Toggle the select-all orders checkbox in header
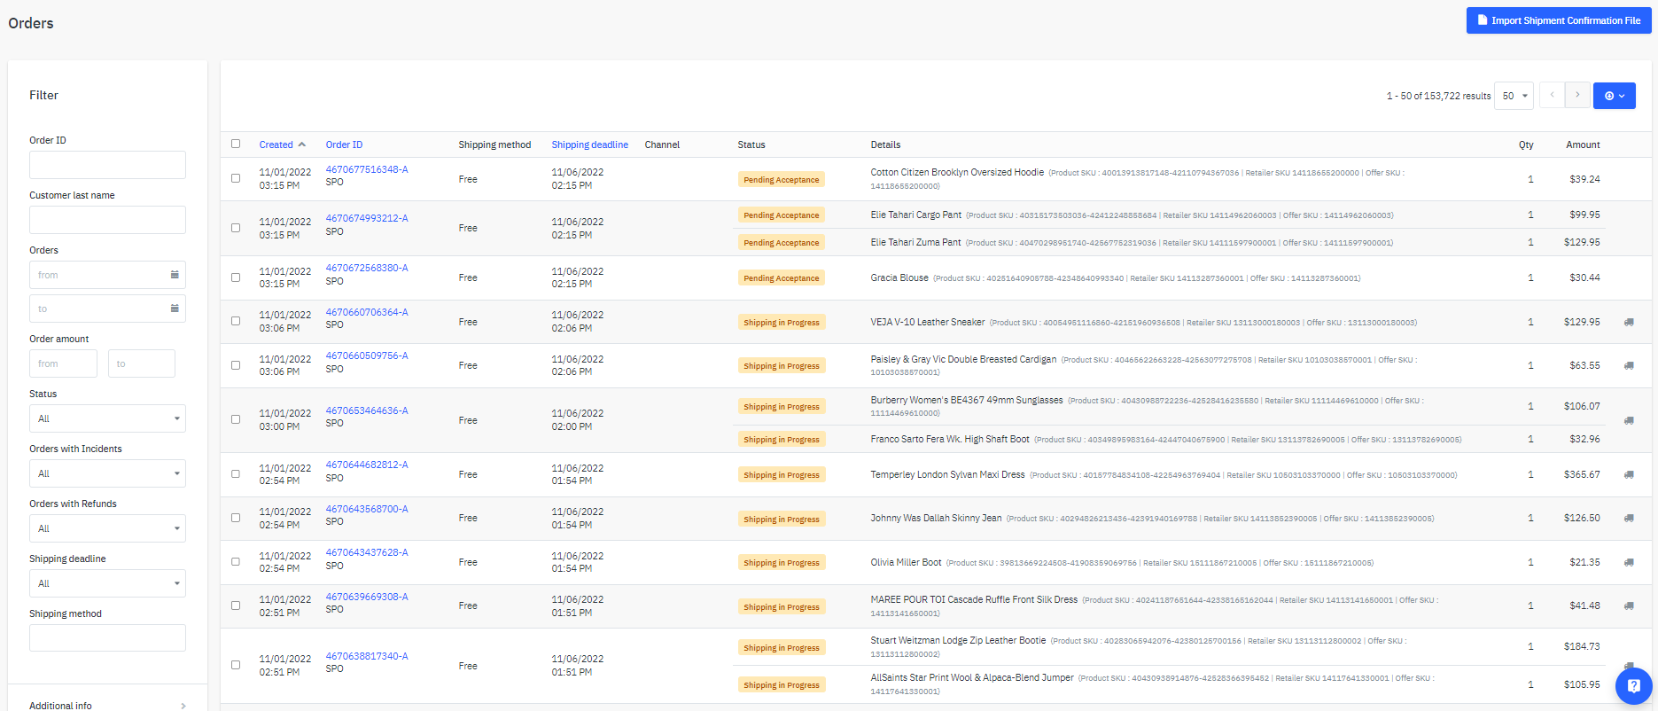 [x=236, y=144]
